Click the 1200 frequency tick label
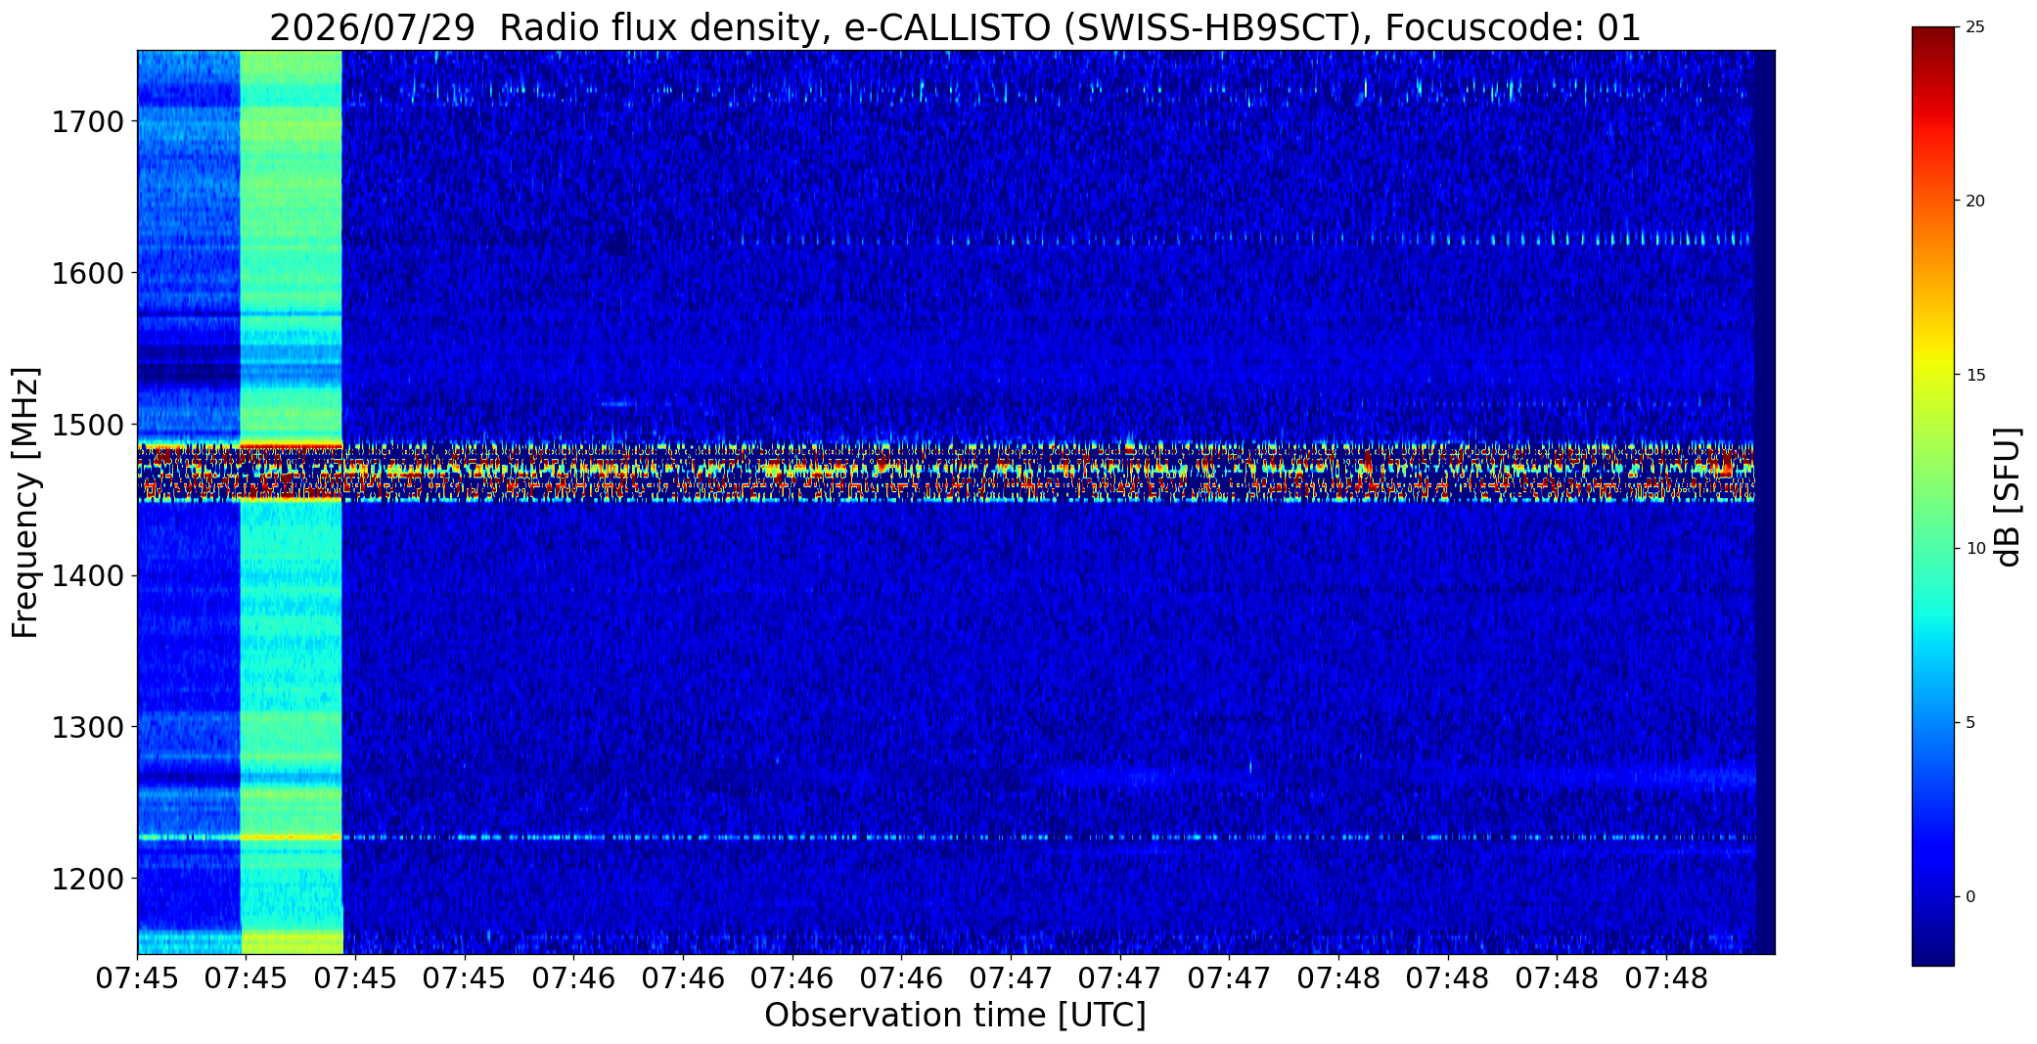This screenshot has width=2037, height=1044. coord(88,879)
